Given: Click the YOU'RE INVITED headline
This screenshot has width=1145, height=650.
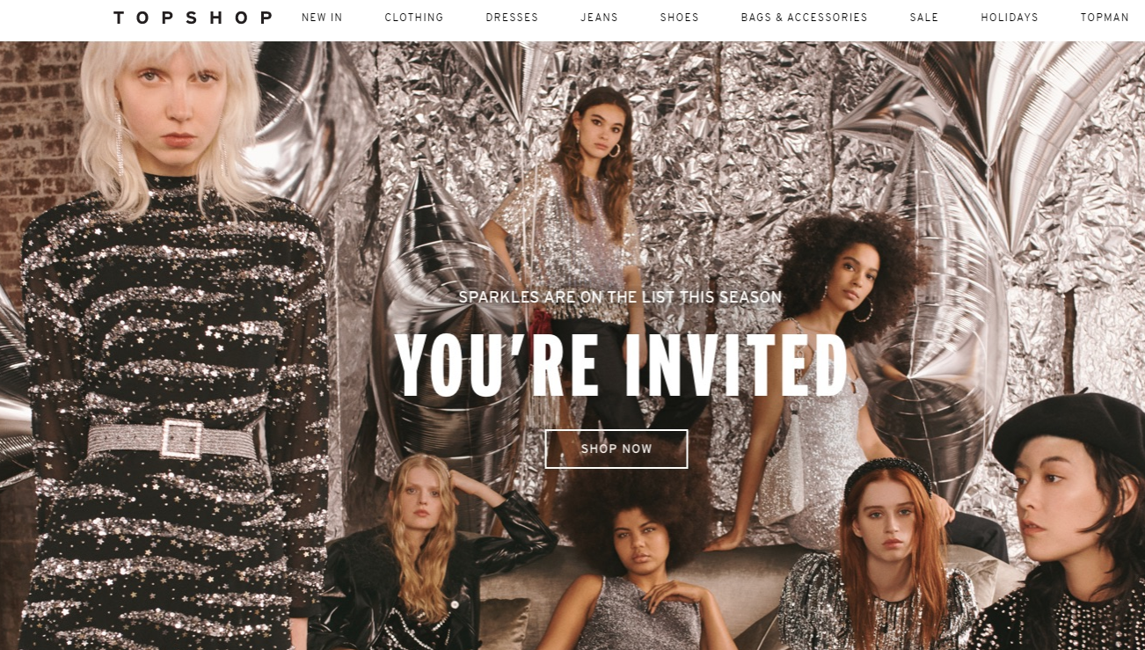Looking at the screenshot, I should 621,364.
